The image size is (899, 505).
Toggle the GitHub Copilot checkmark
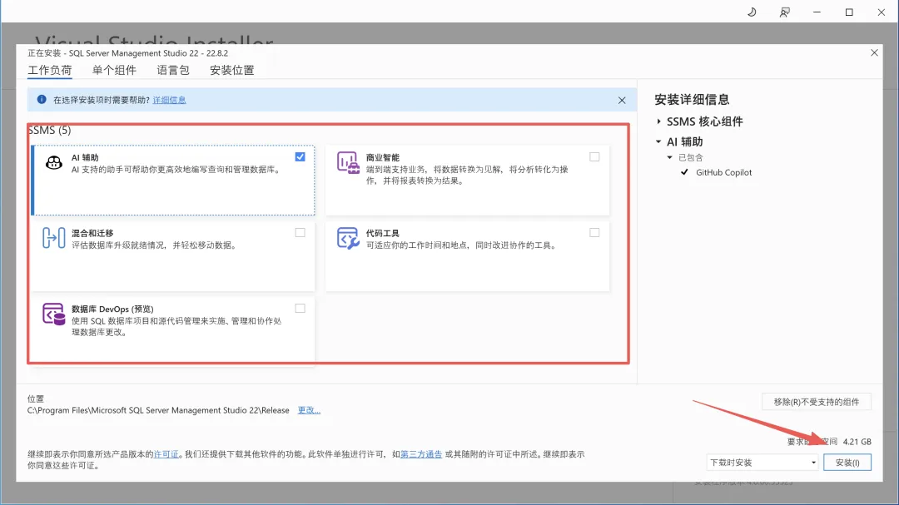coord(684,172)
